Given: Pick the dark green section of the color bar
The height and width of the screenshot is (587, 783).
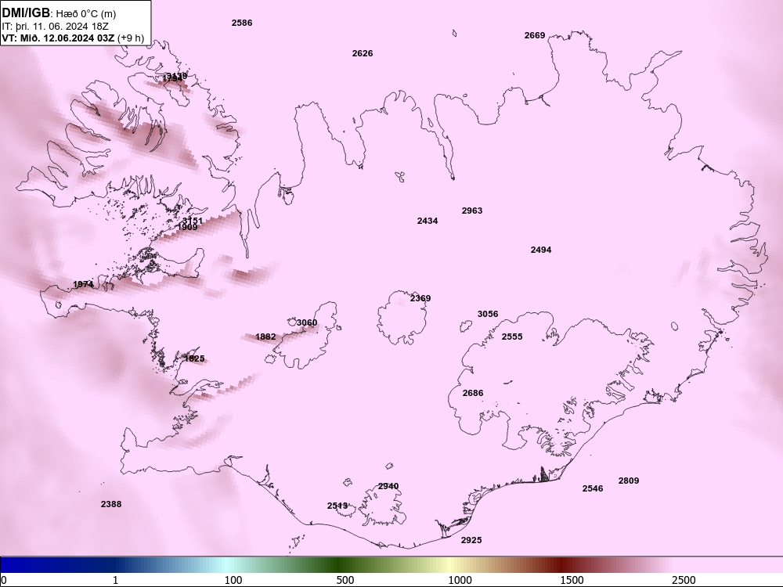Looking at the screenshot, I should coord(340,565).
